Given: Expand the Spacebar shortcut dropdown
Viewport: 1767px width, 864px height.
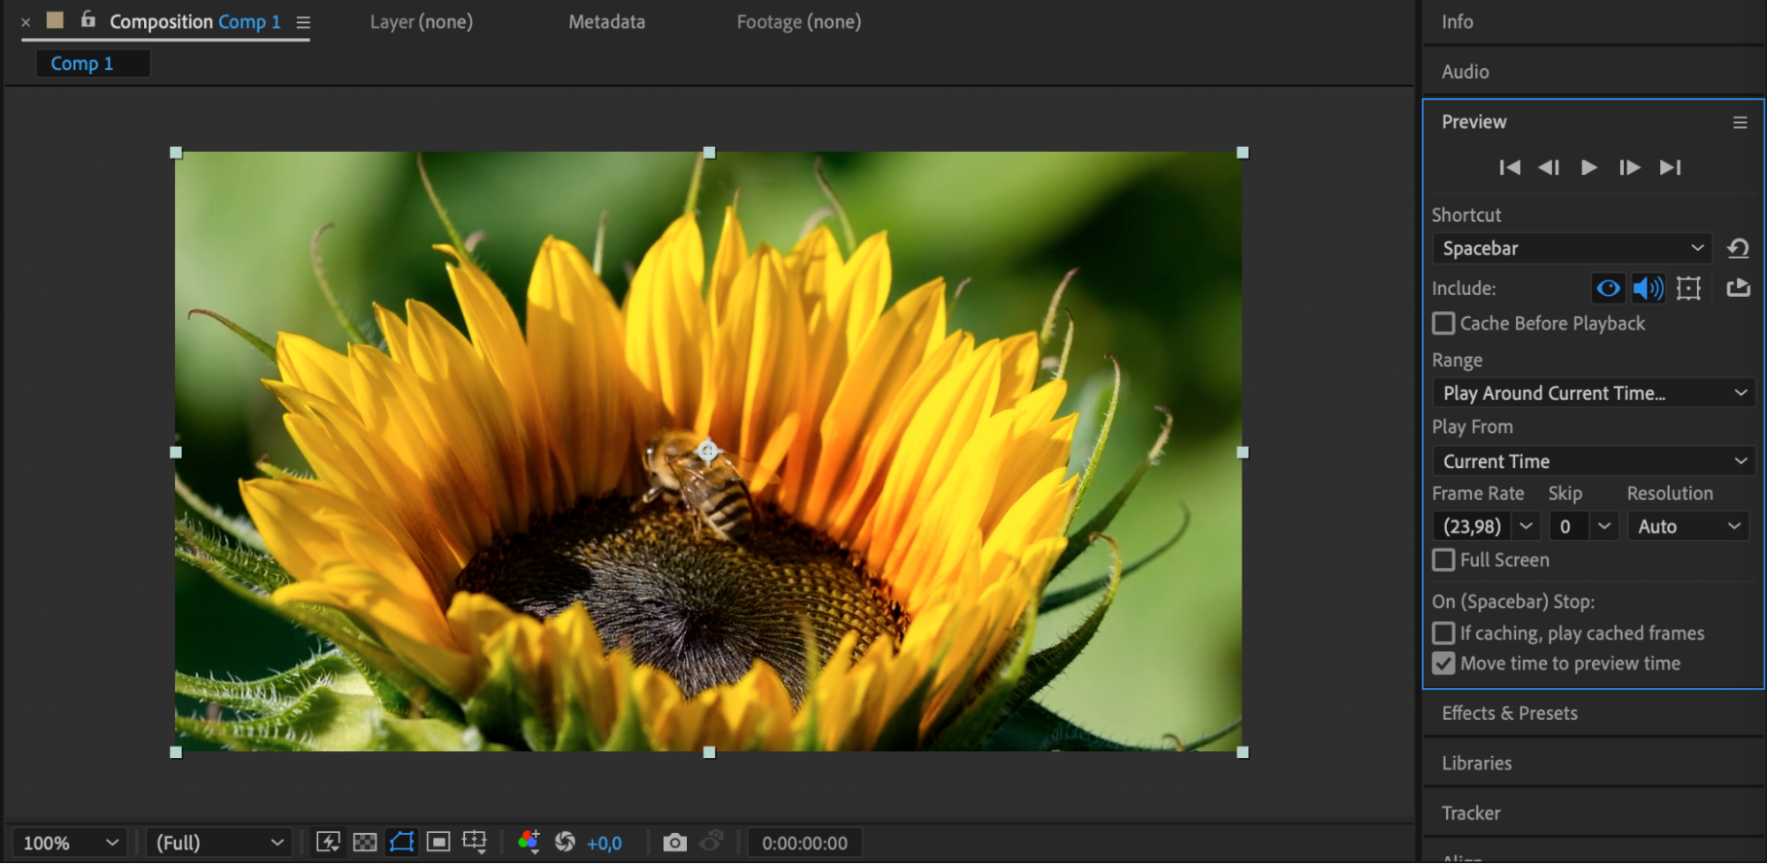Looking at the screenshot, I should coord(1572,248).
